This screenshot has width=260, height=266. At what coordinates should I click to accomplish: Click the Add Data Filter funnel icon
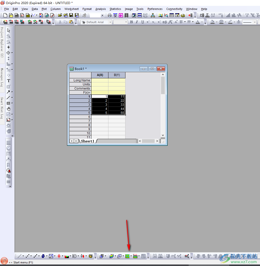point(247,15)
